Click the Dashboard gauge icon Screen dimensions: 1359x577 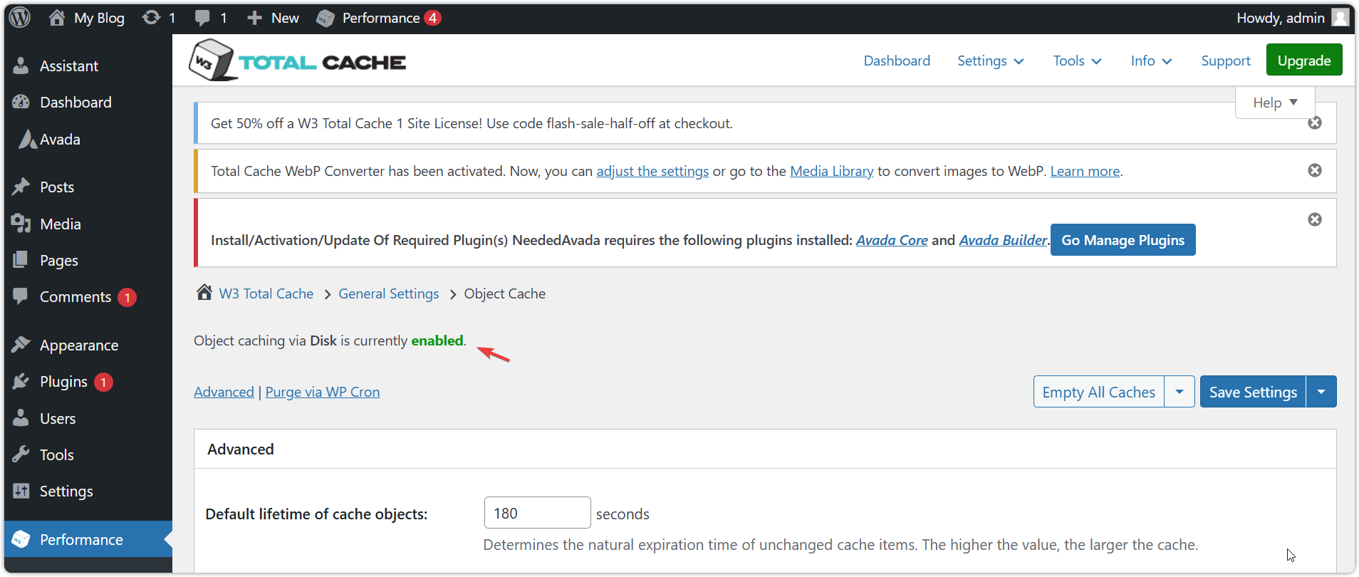coord(21,102)
